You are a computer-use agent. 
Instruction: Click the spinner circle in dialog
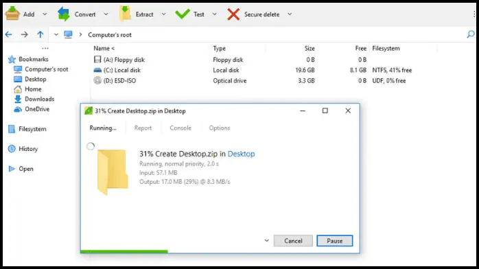(x=91, y=146)
